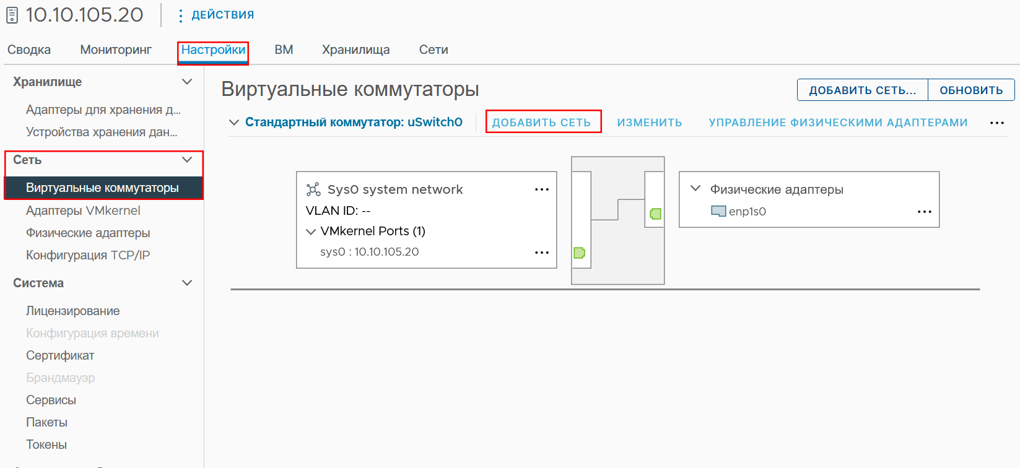The height and width of the screenshot is (468, 1020).
Task: Click the ДОБАВИТЬ СЕТЬ... button at top right
Action: click(x=863, y=90)
